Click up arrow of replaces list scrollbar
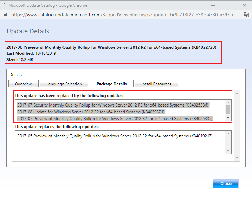This screenshot has width=252, height=211. point(228,134)
